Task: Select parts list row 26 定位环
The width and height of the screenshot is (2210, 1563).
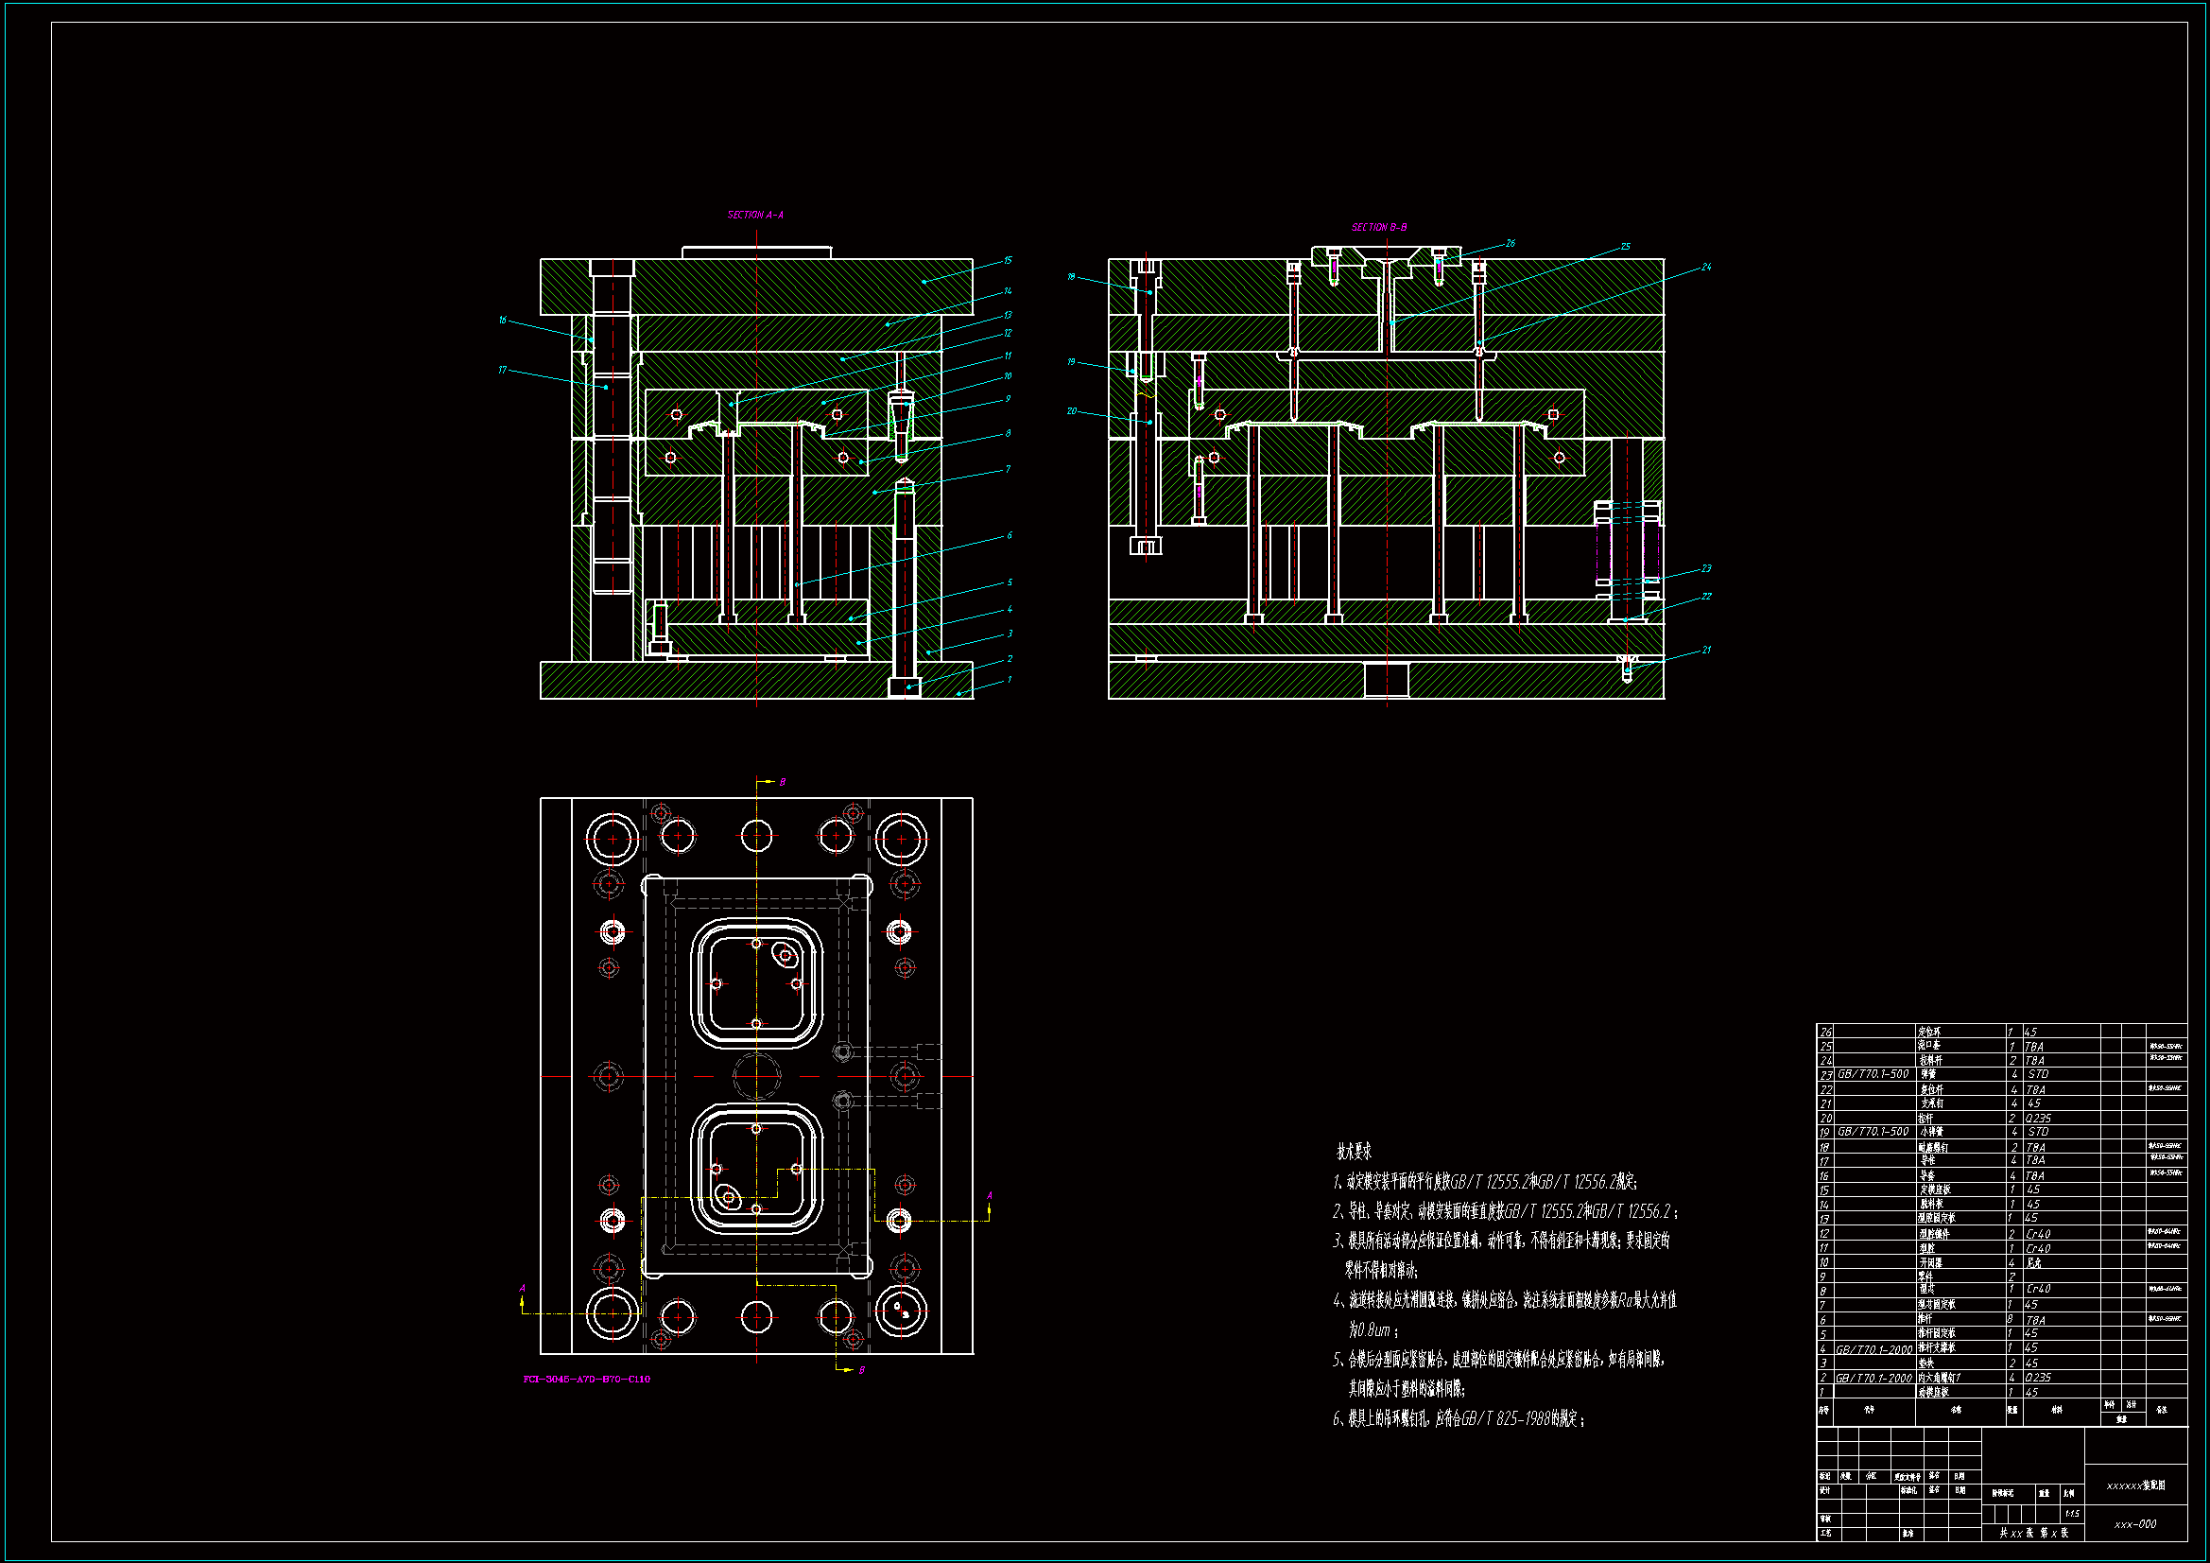Action: tap(1928, 1032)
